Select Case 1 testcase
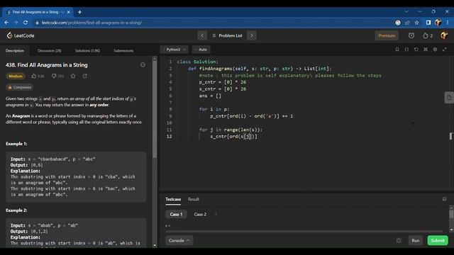The width and height of the screenshot is (454, 255). (x=176, y=214)
